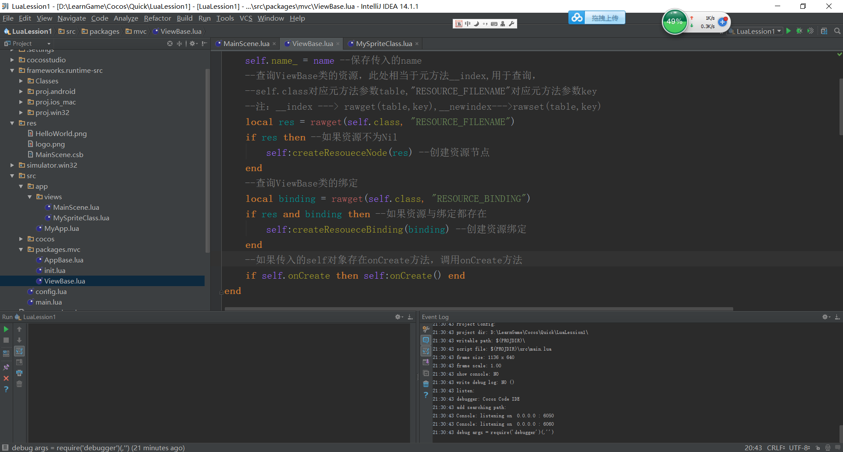Close the ViewBase.lua tab
843x452 pixels.
click(x=338, y=43)
